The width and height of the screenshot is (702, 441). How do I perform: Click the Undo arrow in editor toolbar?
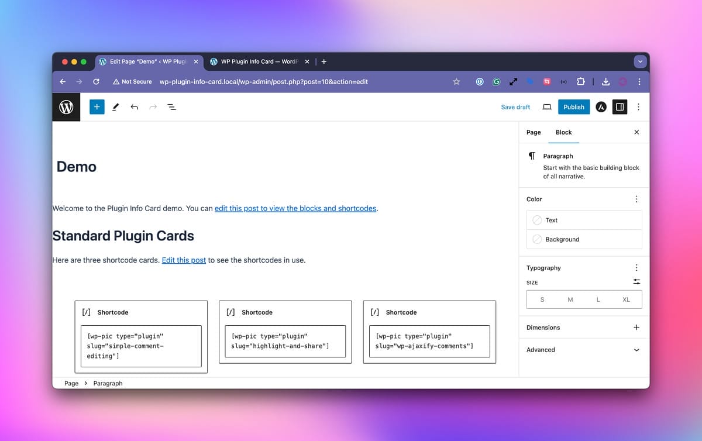135,107
